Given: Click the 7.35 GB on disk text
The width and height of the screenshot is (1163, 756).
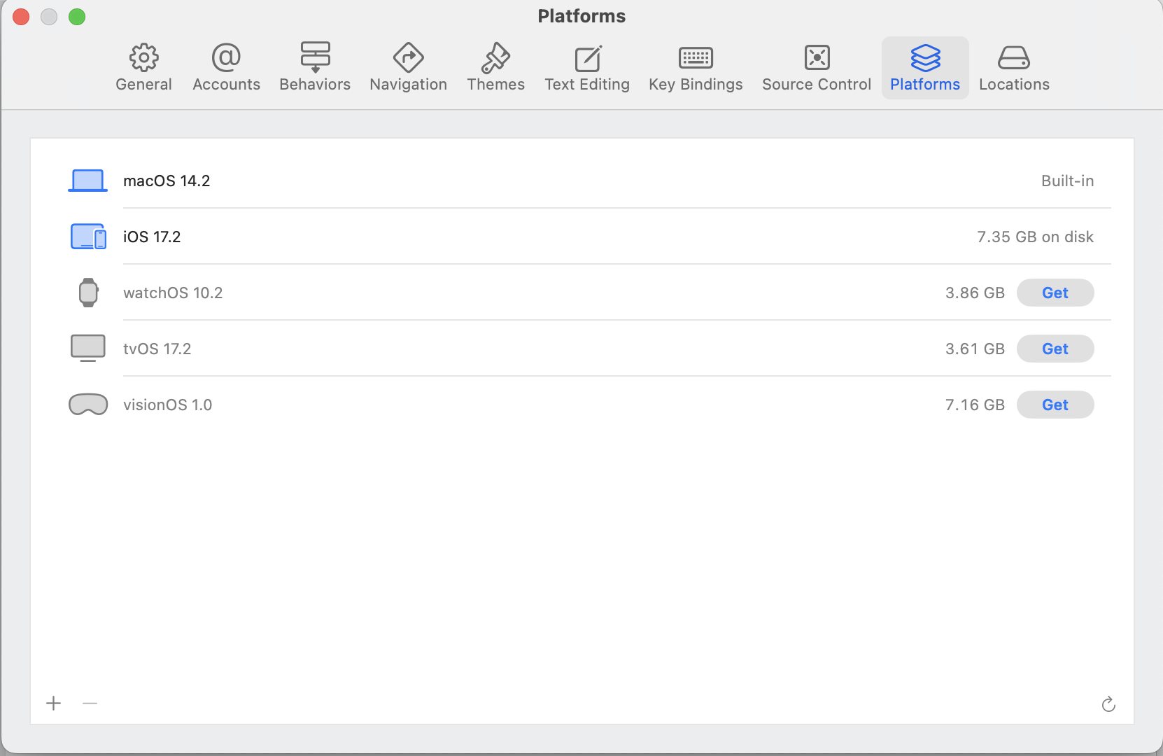Looking at the screenshot, I should tap(1035, 237).
